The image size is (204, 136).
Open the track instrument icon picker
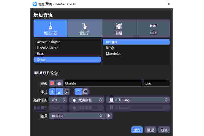point(59,83)
